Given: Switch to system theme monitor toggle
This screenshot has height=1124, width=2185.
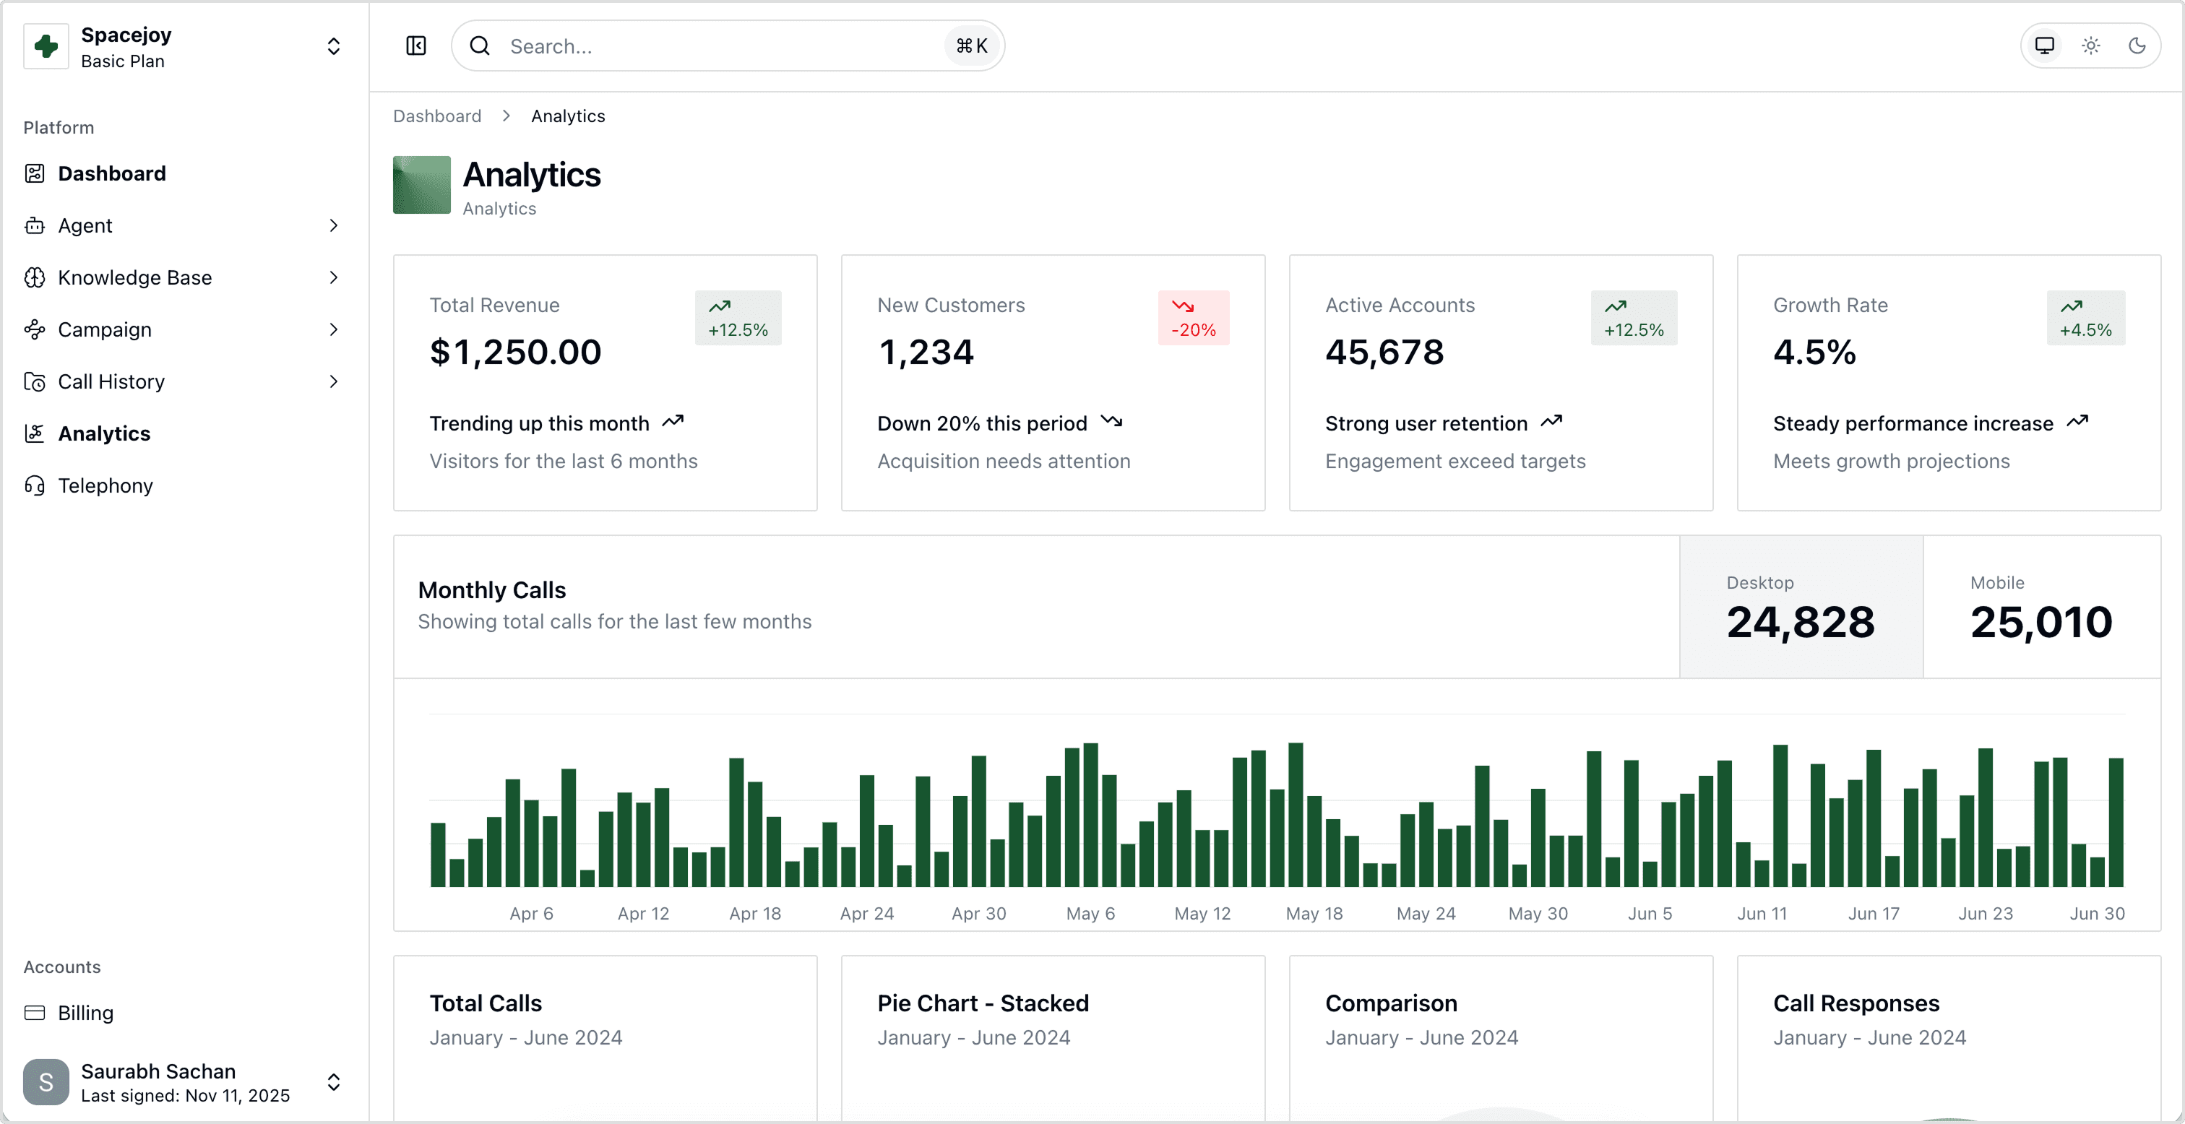Looking at the screenshot, I should 2044,46.
